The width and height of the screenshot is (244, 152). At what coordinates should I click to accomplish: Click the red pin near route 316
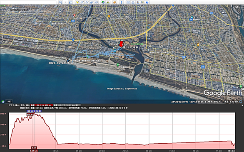click(75, 15)
